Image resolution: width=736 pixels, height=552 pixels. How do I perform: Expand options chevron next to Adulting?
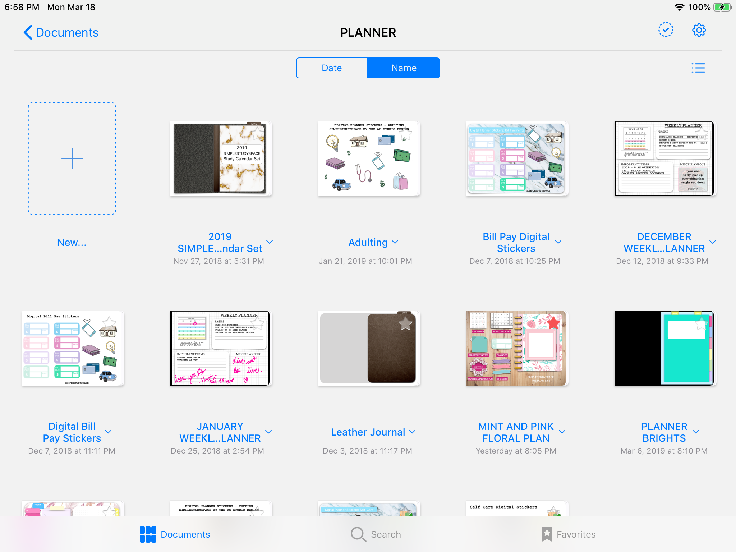coord(395,242)
